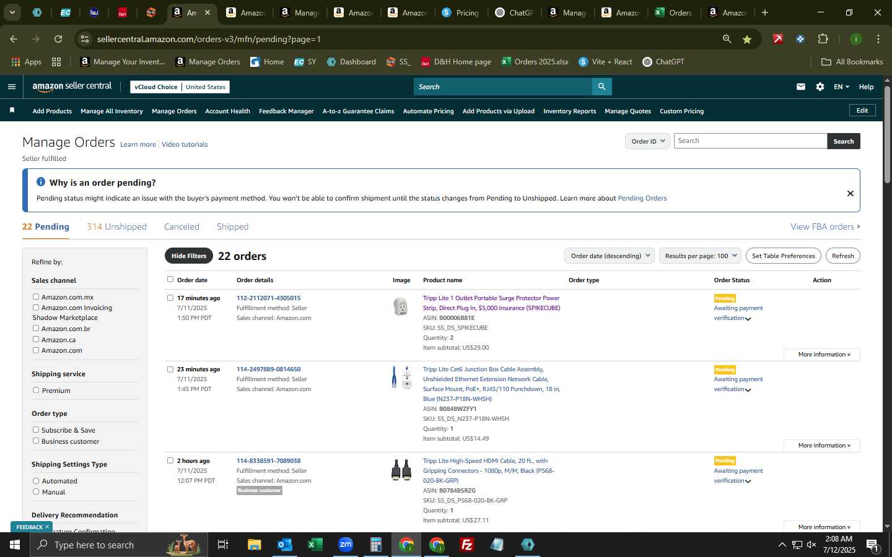This screenshot has height=557, width=892.
Task: Click the Order ID search input field
Action: pyautogui.click(x=750, y=141)
